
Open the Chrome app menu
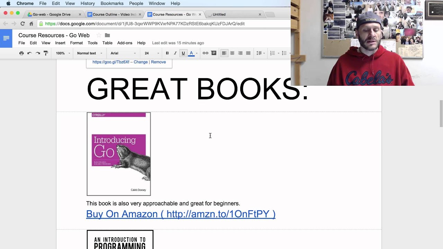pyautogui.click(x=25, y=3)
